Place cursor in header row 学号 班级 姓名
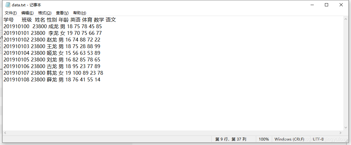 coord(60,20)
